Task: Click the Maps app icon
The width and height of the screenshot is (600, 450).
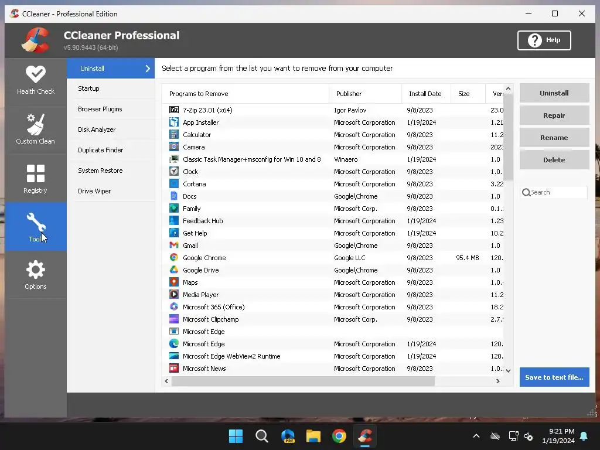Action: (173, 282)
